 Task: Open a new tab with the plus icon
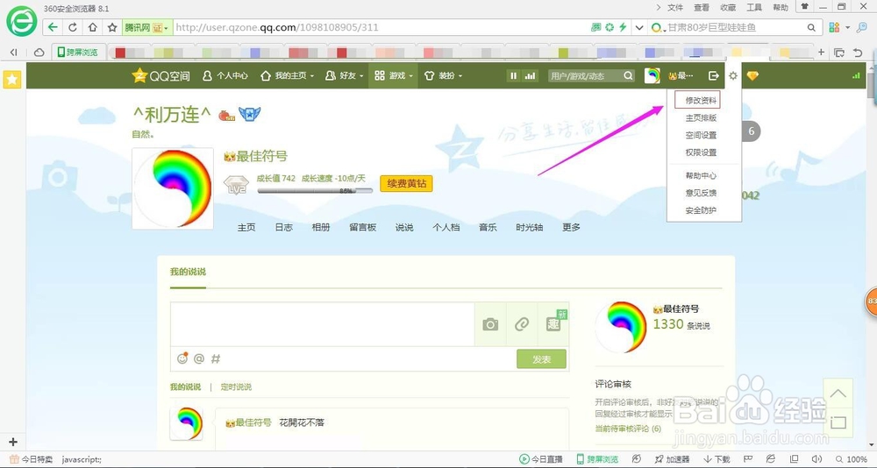pos(822,53)
